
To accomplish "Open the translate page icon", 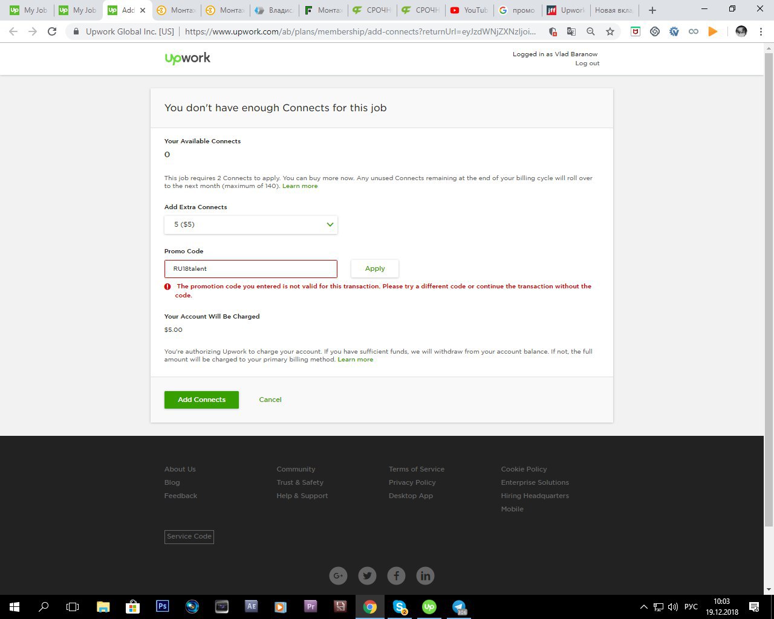I will click(x=571, y=31).
